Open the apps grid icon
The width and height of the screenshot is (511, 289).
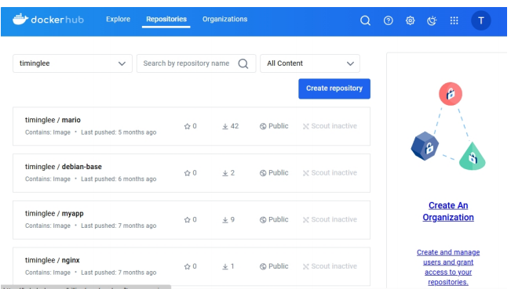tap(454, 20)
